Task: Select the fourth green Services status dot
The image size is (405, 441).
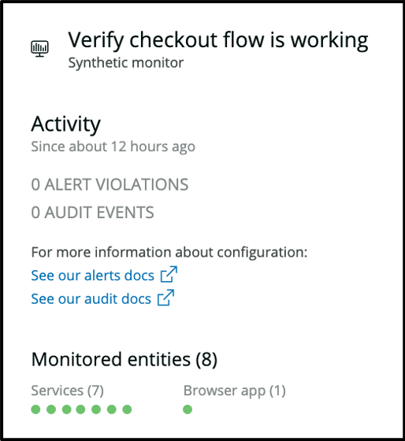Action: tap(81, 409)
